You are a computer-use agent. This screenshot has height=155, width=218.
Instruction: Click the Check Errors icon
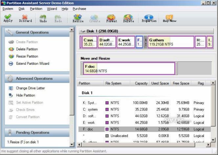(x=11, y=110)
